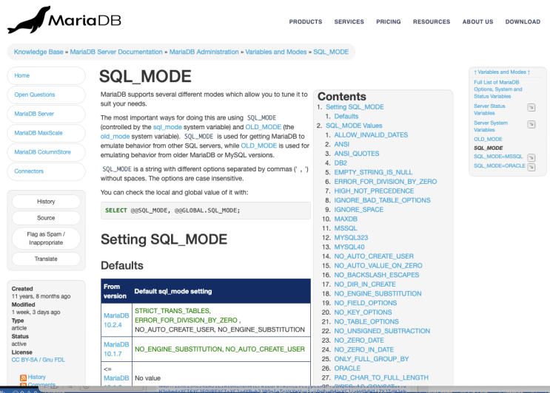Expand Server Status Variables arrow icon
Screen dimensions: 550x393
coord(531,107)
